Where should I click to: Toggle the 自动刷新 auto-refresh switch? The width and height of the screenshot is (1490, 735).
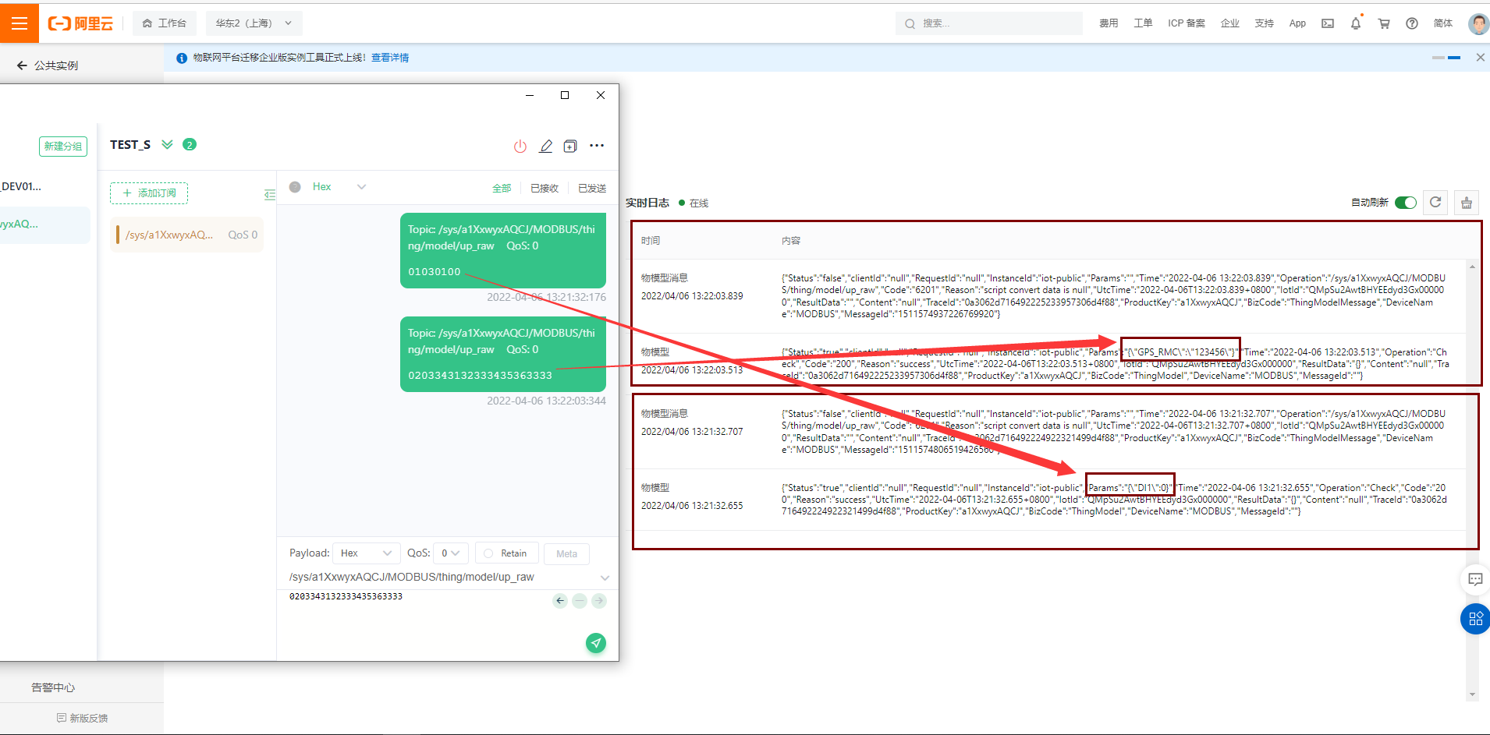point(1406,203)
